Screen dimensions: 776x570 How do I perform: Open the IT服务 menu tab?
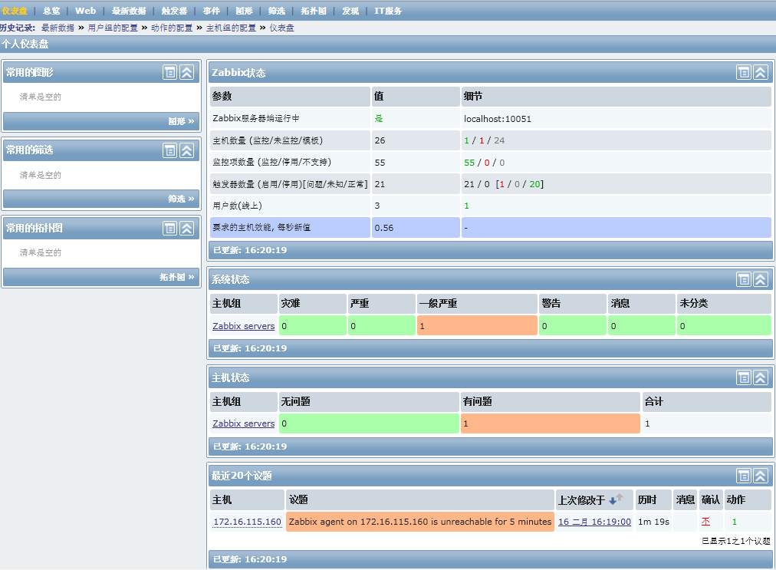tap(388, 11)
